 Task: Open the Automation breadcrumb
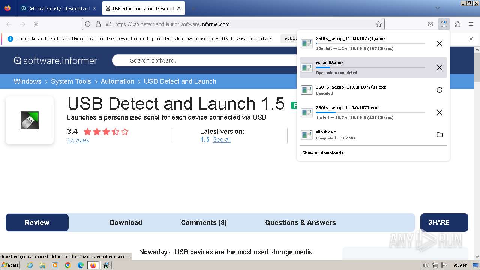pyautogui.click(x=117, y=81)
